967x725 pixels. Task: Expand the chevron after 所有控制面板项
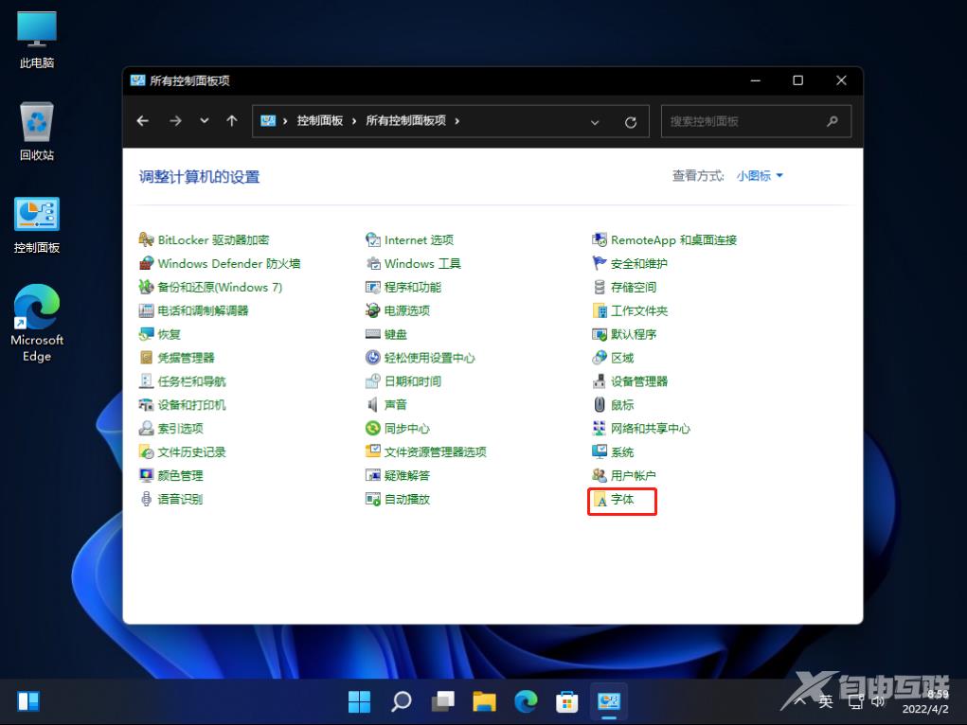(457, 120)
